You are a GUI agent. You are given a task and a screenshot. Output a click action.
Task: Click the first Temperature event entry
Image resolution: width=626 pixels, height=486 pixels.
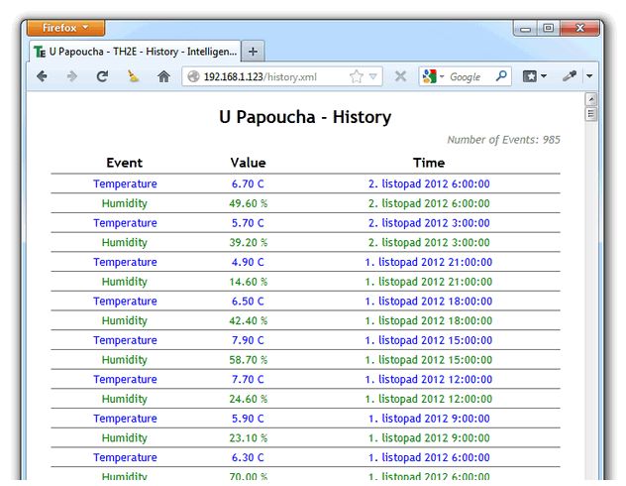pyautogui.click(x=125, y=183)
